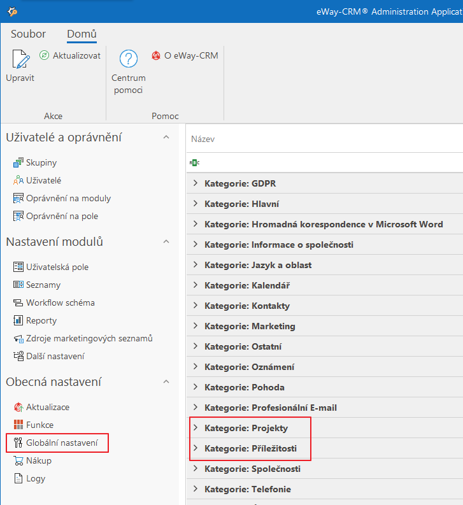Click the eWay-CRM app icon in title bar
Image resolution: width=463 pixels, height=505 pixels.
coord(12,11)
